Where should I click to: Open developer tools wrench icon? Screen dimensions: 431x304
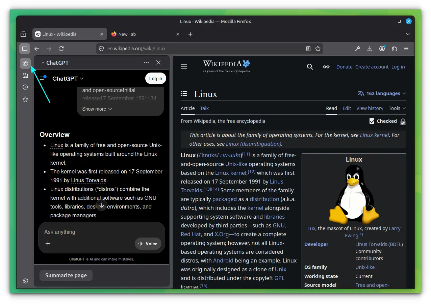click(358, 49)
